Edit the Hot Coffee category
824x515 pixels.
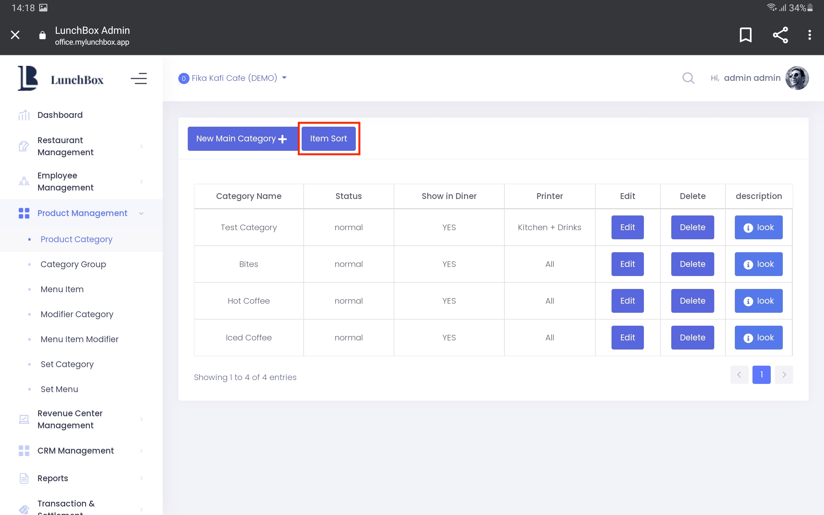tap(627, 301)
